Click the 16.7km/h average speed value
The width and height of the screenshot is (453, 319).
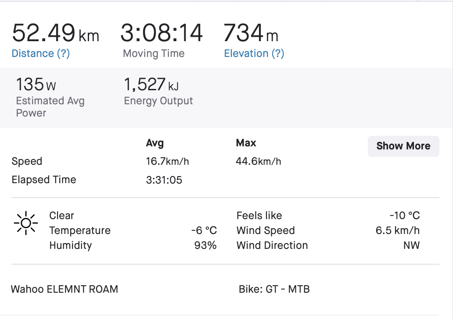pyautogui.click(x=167, y=161)
